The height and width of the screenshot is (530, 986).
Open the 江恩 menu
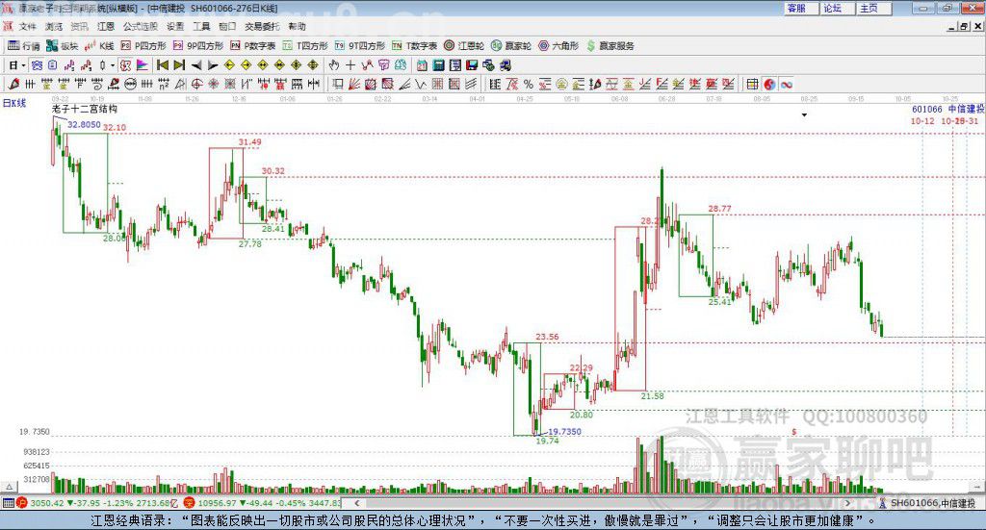point(105,26)
